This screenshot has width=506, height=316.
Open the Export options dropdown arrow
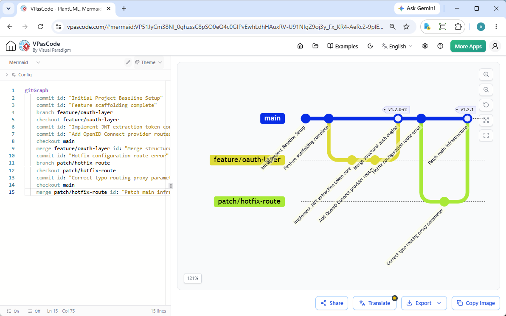click(x=439, y=303)
